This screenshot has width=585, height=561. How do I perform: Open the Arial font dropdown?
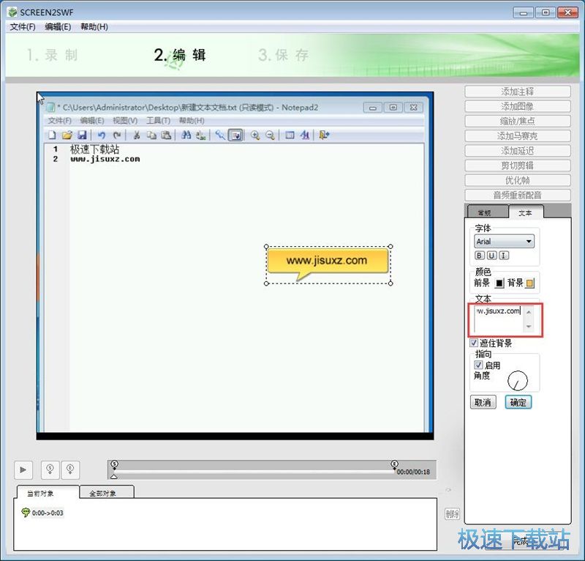tap(504, 242)
